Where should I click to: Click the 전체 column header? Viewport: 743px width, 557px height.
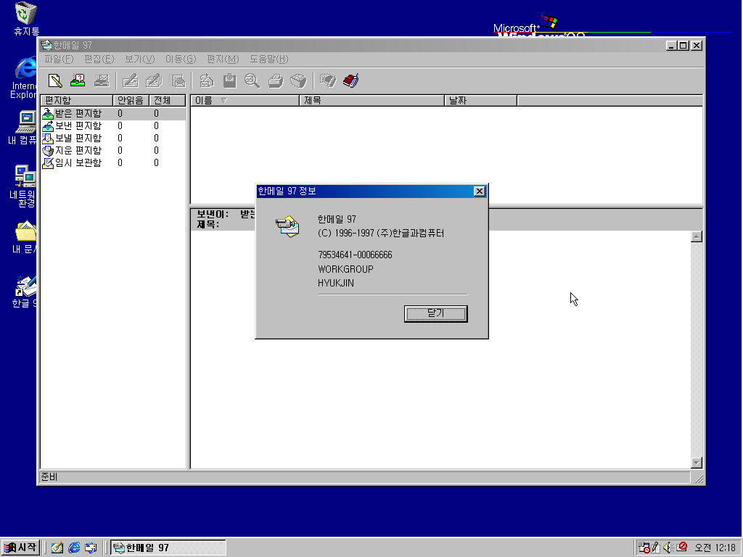pyautogui.click(x=168, y=100)
